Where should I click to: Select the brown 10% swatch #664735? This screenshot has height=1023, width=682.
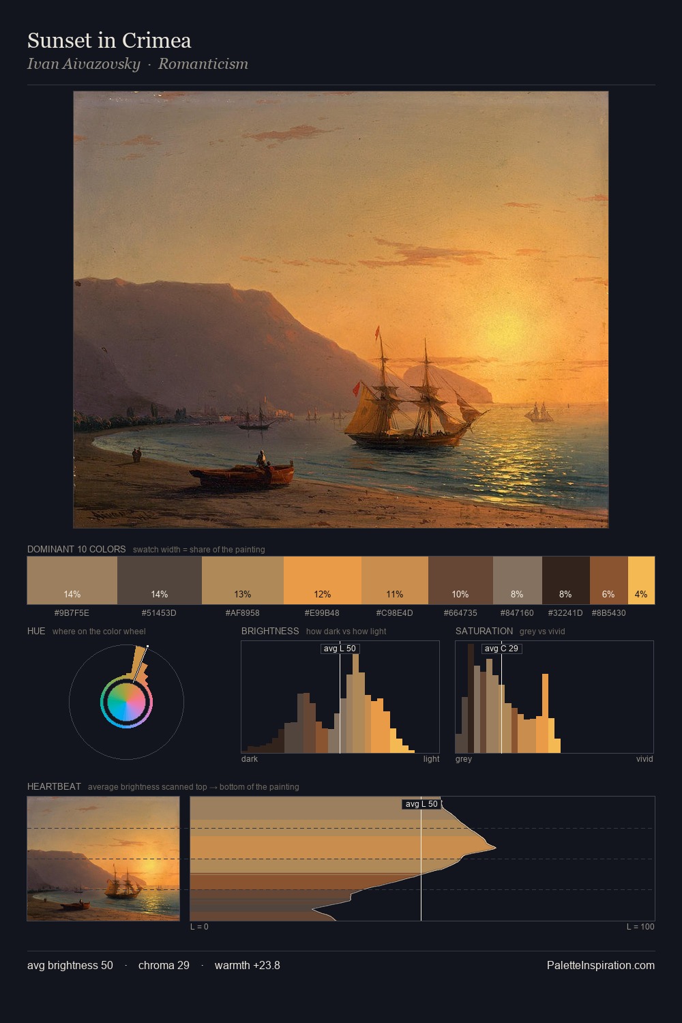(460, 580)
